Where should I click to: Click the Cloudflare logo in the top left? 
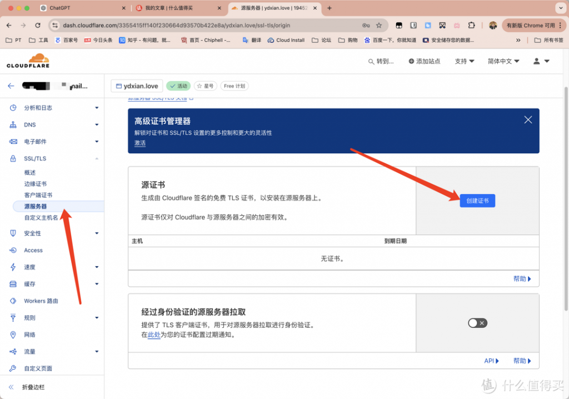coord(28,61)
